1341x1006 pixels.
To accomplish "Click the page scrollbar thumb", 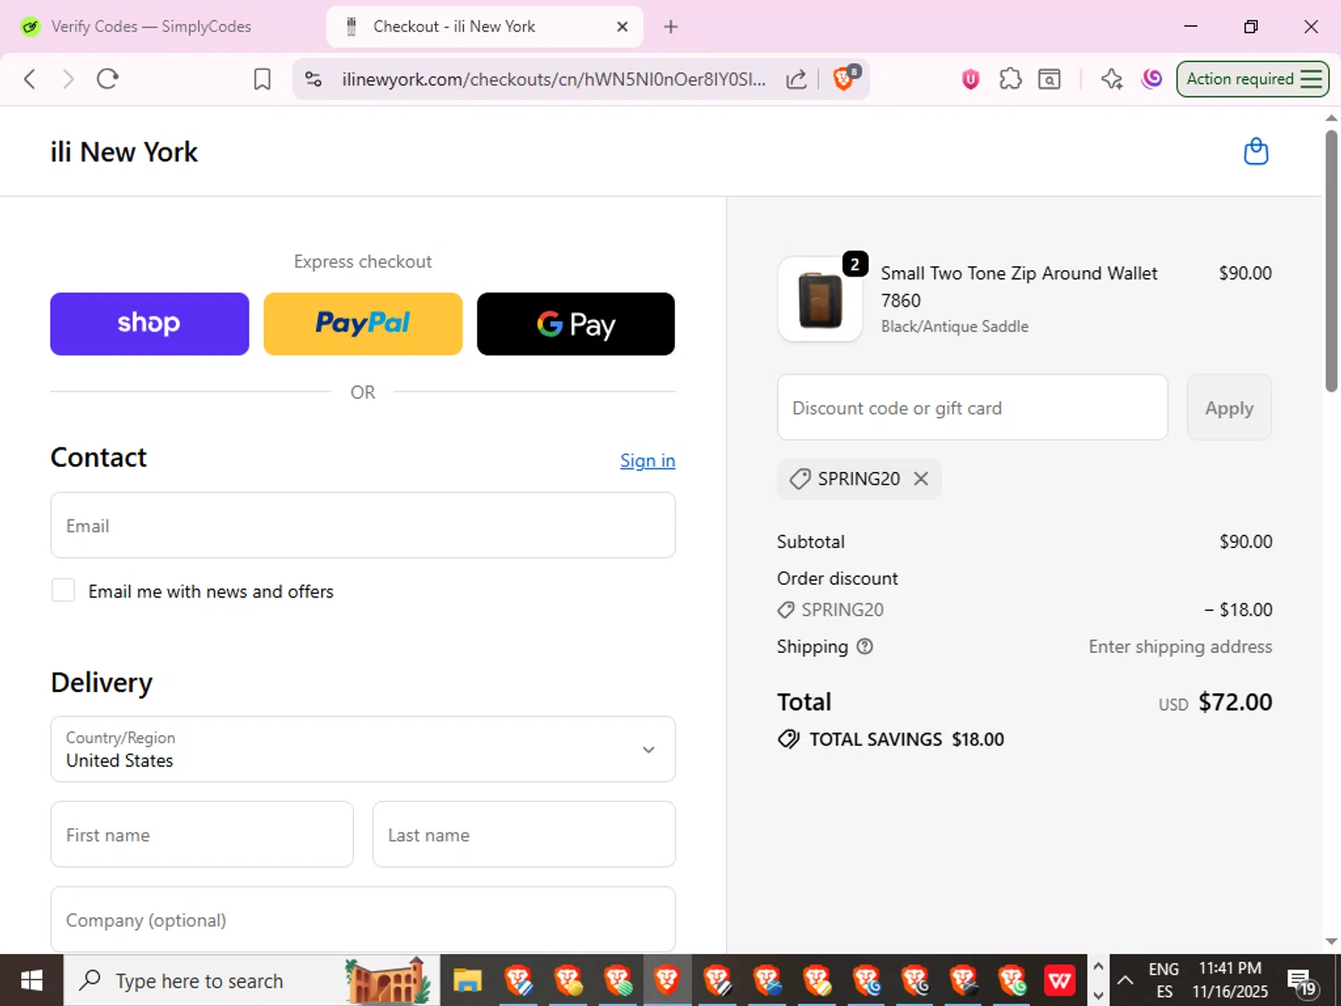I will pos(1331,261).
